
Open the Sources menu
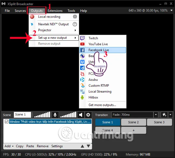pos(20,11)
